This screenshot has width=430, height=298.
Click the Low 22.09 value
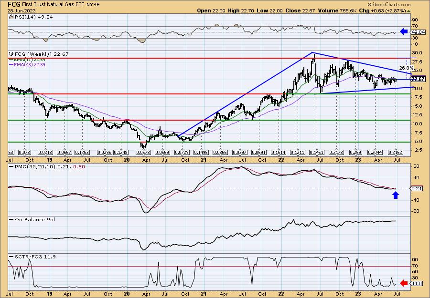[x=269, y=10]
